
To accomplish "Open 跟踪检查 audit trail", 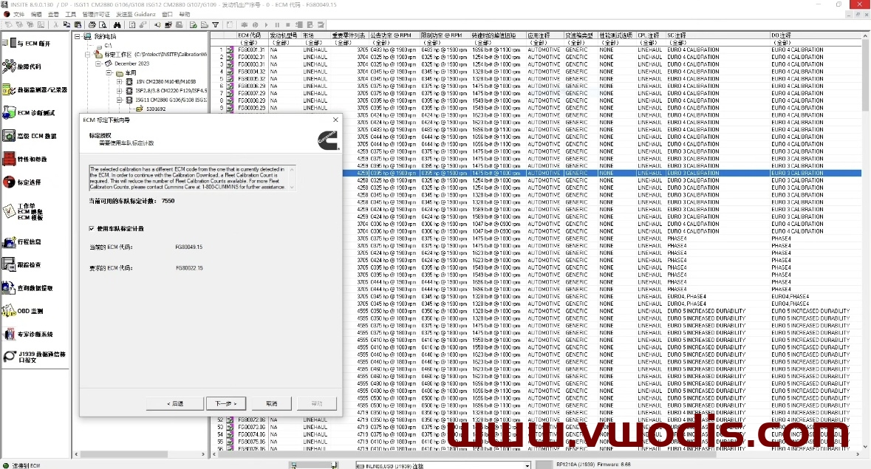I will coord(22,264).
